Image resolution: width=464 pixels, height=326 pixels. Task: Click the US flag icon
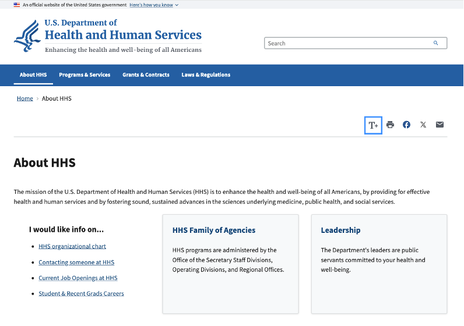pyautogui.click(x=16, y=5)
